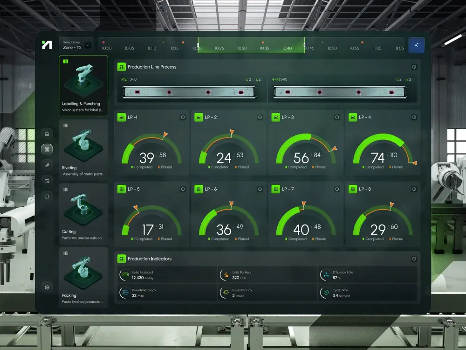This screenshot has height=350, width=466.
Task: Click the LP - 6 green icon
Action: click(199, 189)
